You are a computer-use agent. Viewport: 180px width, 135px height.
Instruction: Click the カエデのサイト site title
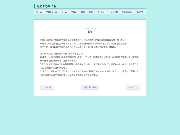(x=46, y=6)
